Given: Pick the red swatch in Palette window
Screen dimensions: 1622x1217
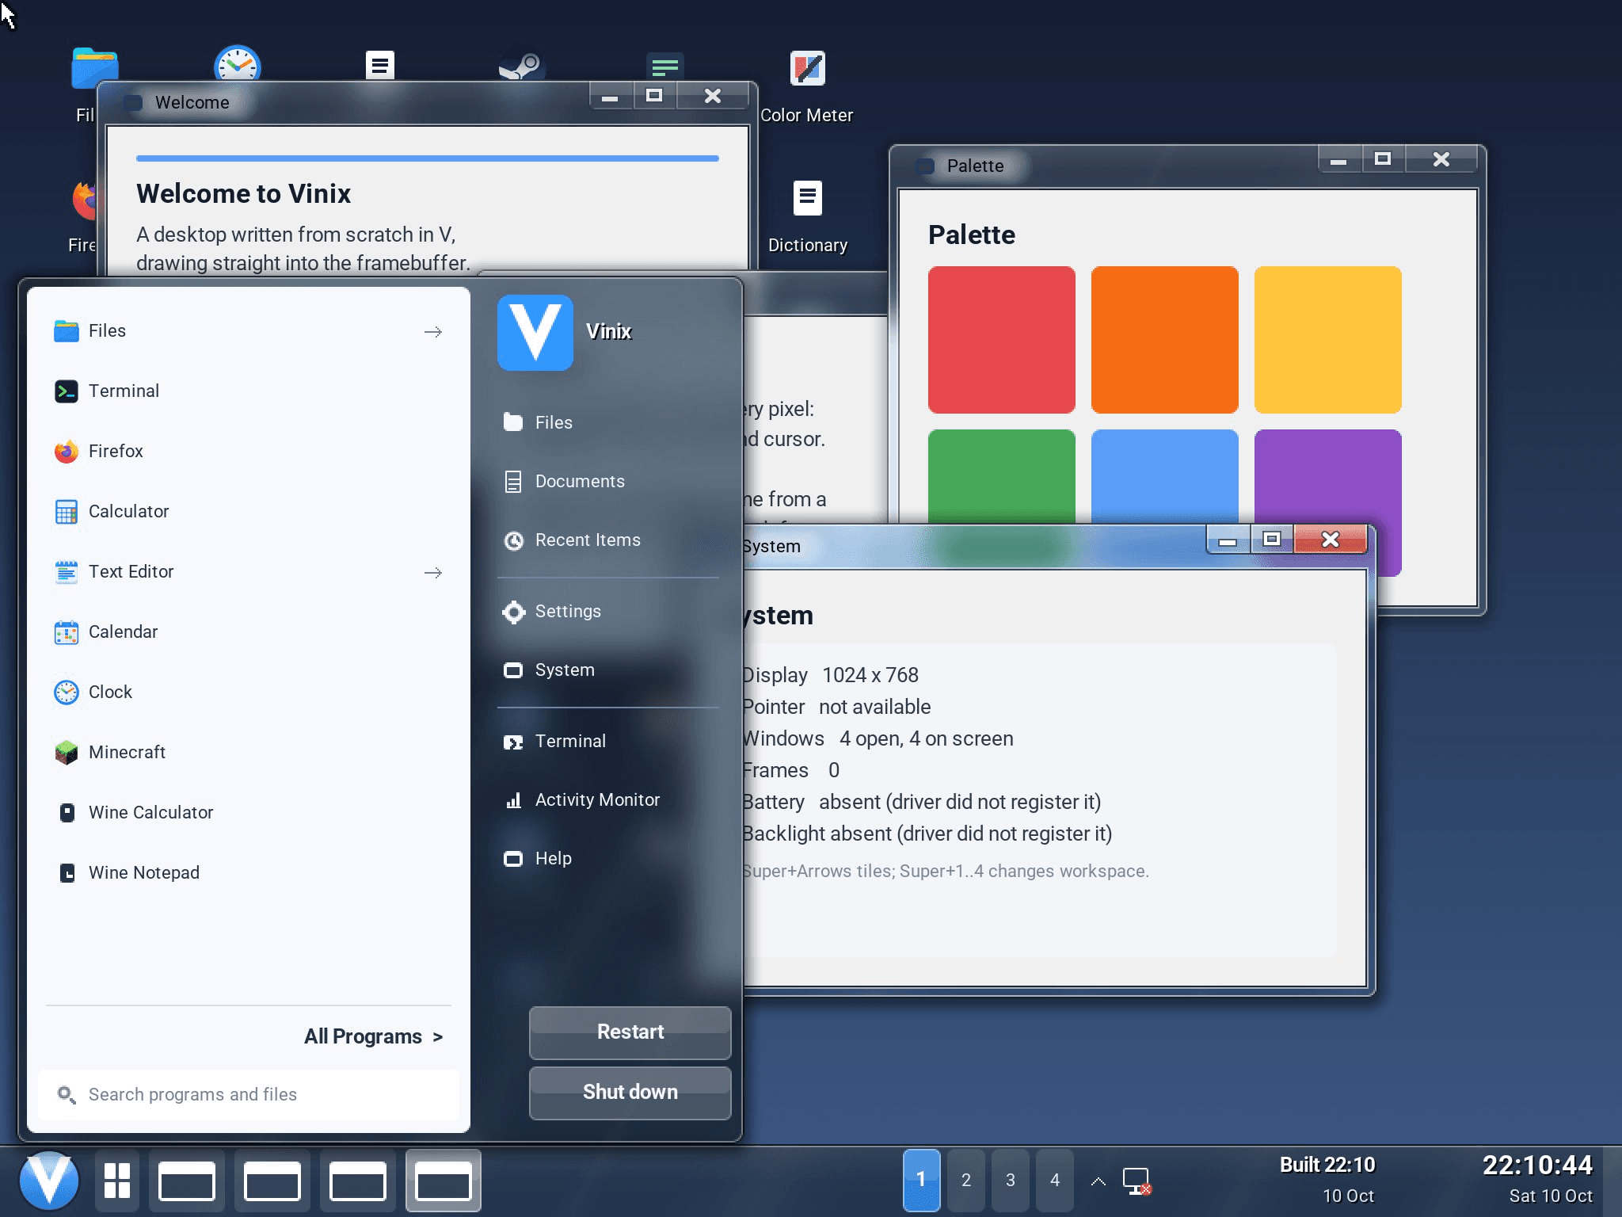Looking at the screenshot, I should coord(1002,340).
